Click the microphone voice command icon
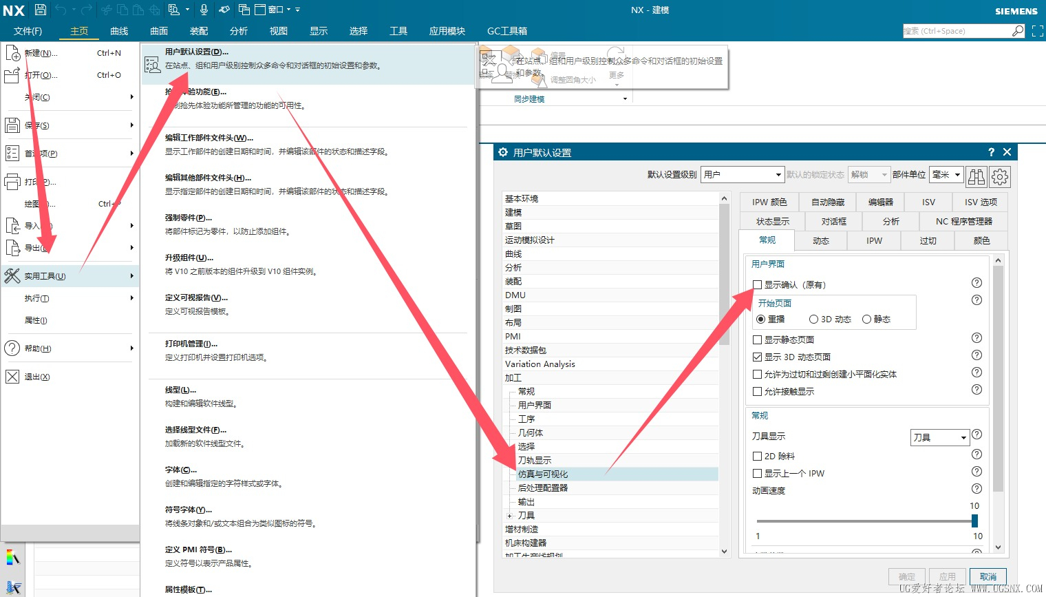This screenshot has height=597, width=1046. 204,10
